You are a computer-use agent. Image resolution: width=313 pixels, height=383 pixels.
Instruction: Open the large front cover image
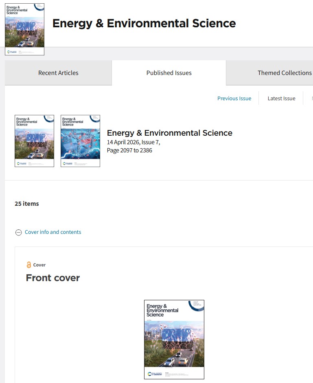tap(174, 339)
